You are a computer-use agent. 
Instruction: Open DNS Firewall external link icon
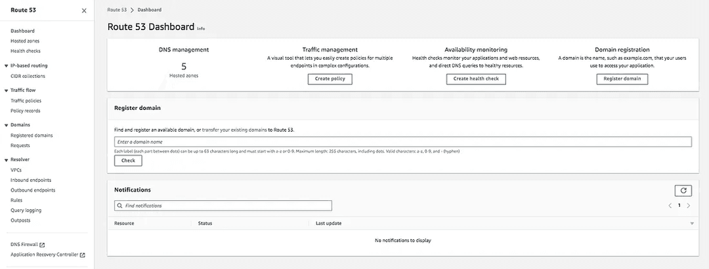(42, 245)
